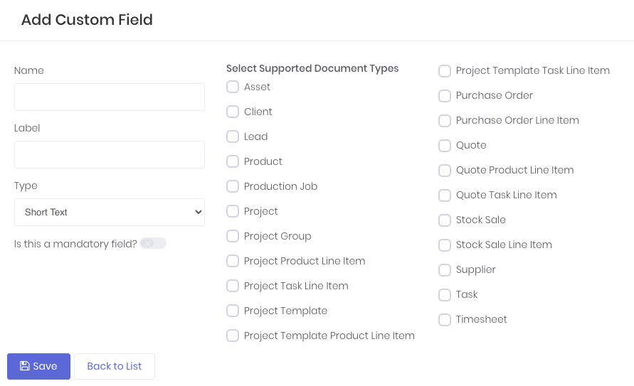Focus the Label text box
This screenshot has width=634, height=386.
tap(110, 154)
